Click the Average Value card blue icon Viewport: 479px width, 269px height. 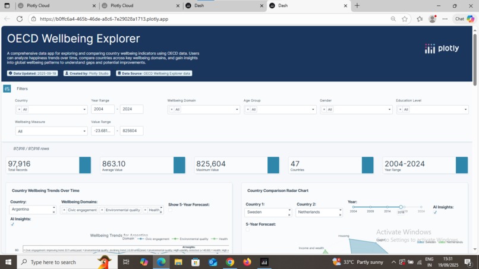click(x=179, y=165)
